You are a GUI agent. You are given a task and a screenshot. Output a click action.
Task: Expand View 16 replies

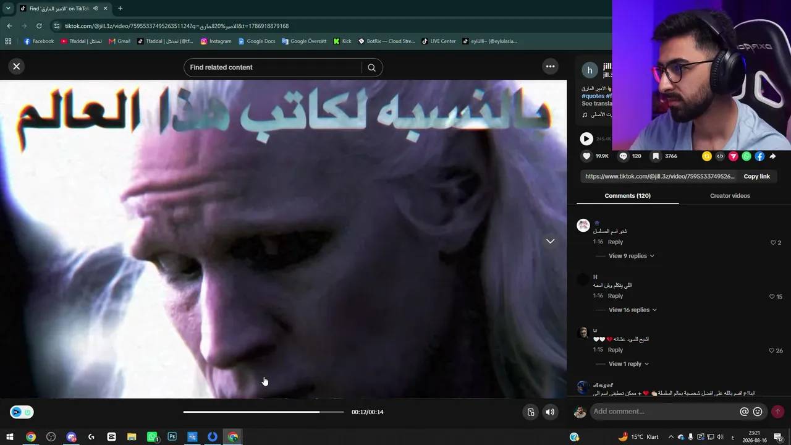633,310
